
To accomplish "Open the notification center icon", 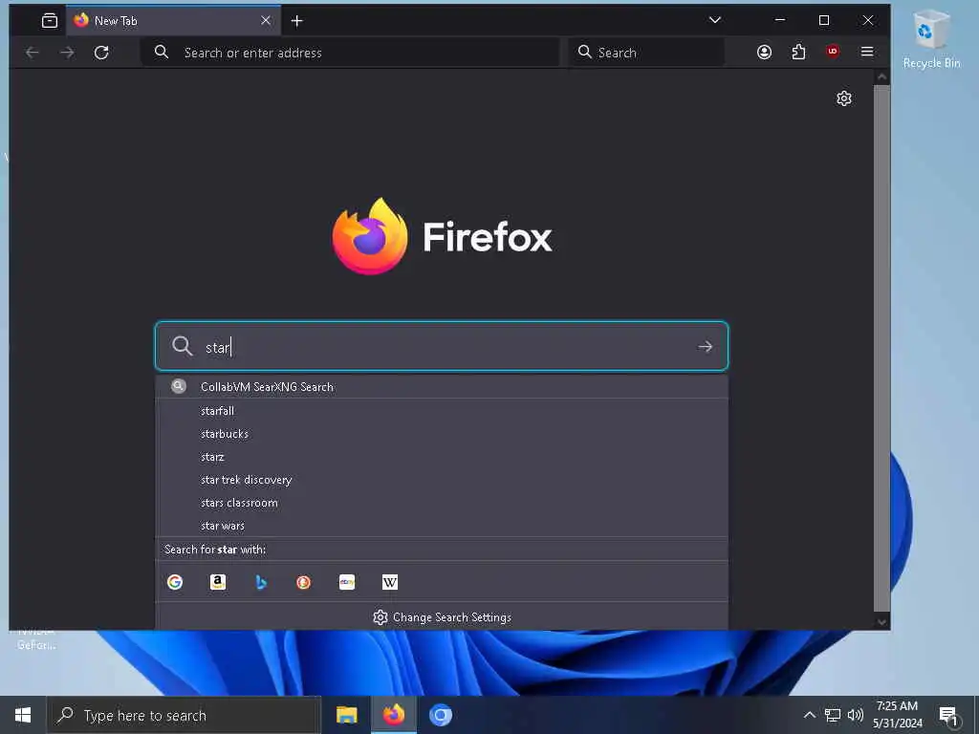I will [x=948, y=715].
